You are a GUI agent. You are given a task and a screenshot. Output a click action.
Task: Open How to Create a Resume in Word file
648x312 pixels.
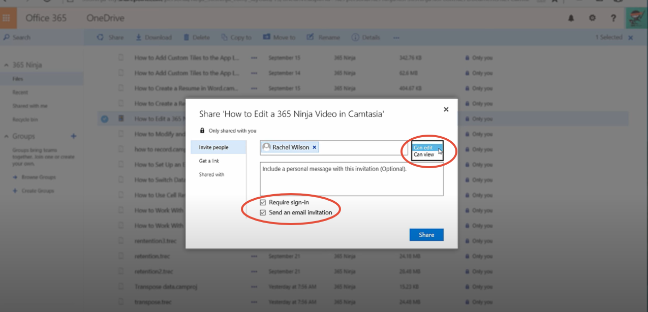pos(186,88)
